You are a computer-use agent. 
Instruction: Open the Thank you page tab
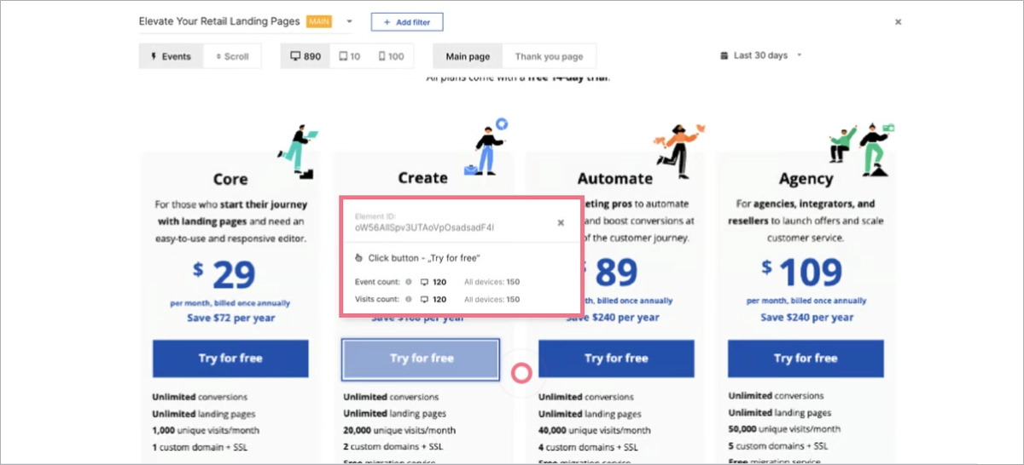coord(550,56)
